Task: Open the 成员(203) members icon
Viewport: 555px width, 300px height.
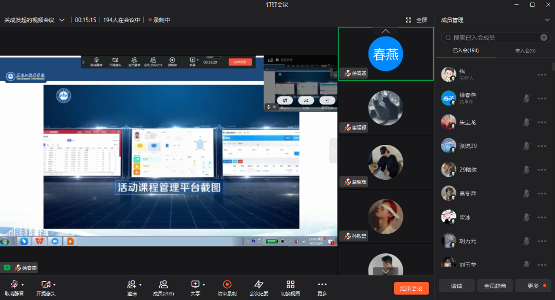Action: coord(163,284)
